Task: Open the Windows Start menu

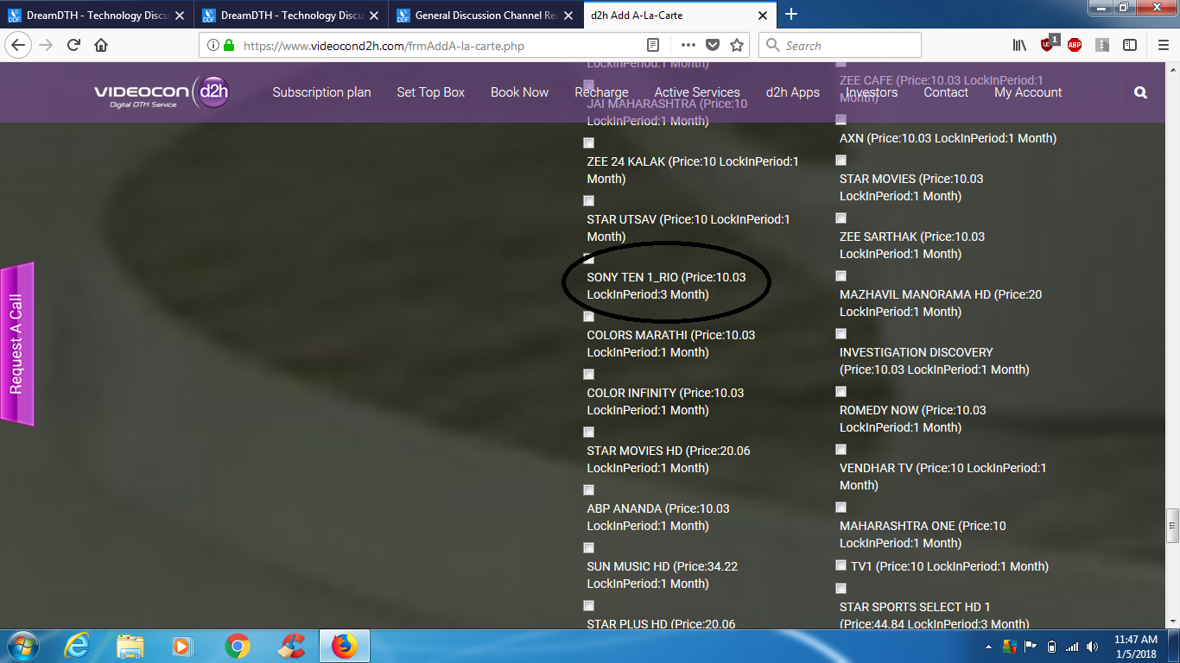Action: click(22, 646)
